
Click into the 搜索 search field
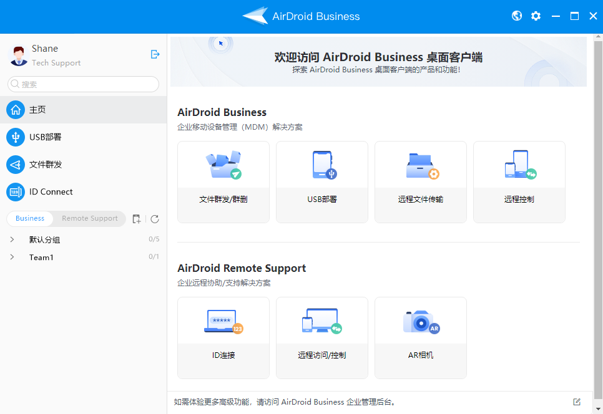(84, 84)
